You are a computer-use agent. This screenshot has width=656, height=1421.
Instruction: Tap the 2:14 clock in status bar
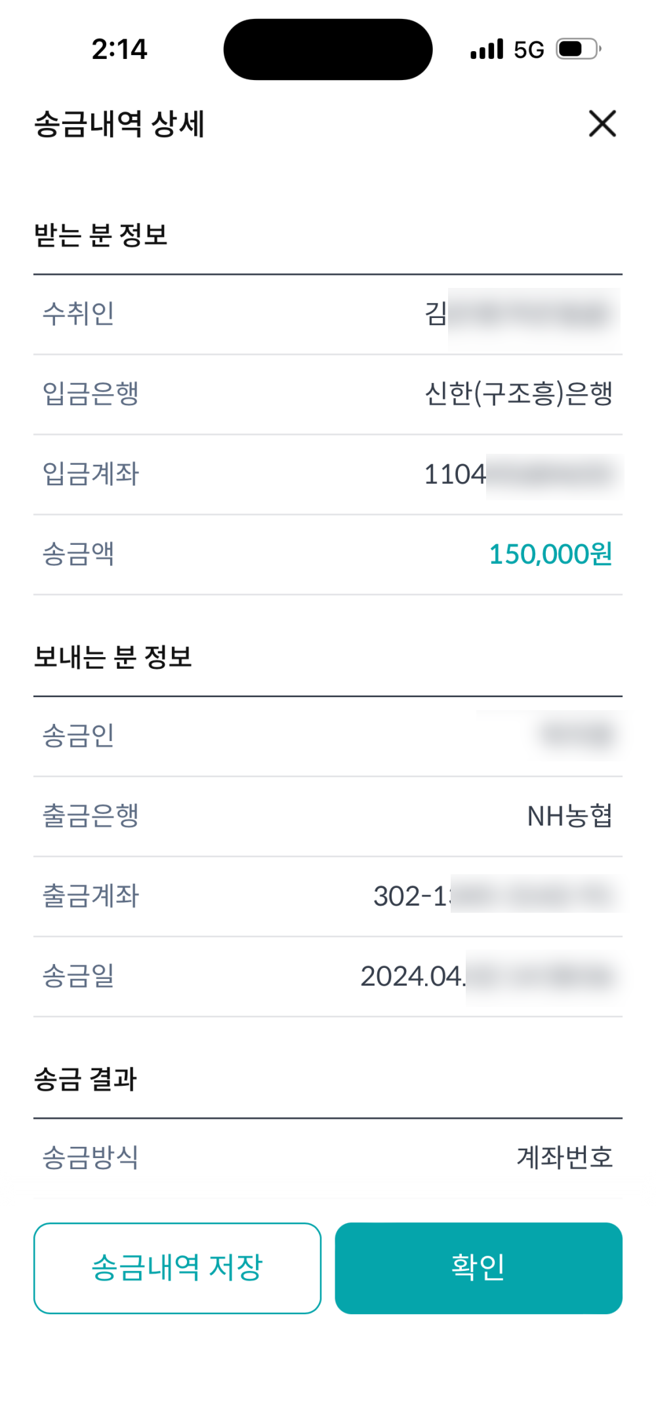(119, 49)
